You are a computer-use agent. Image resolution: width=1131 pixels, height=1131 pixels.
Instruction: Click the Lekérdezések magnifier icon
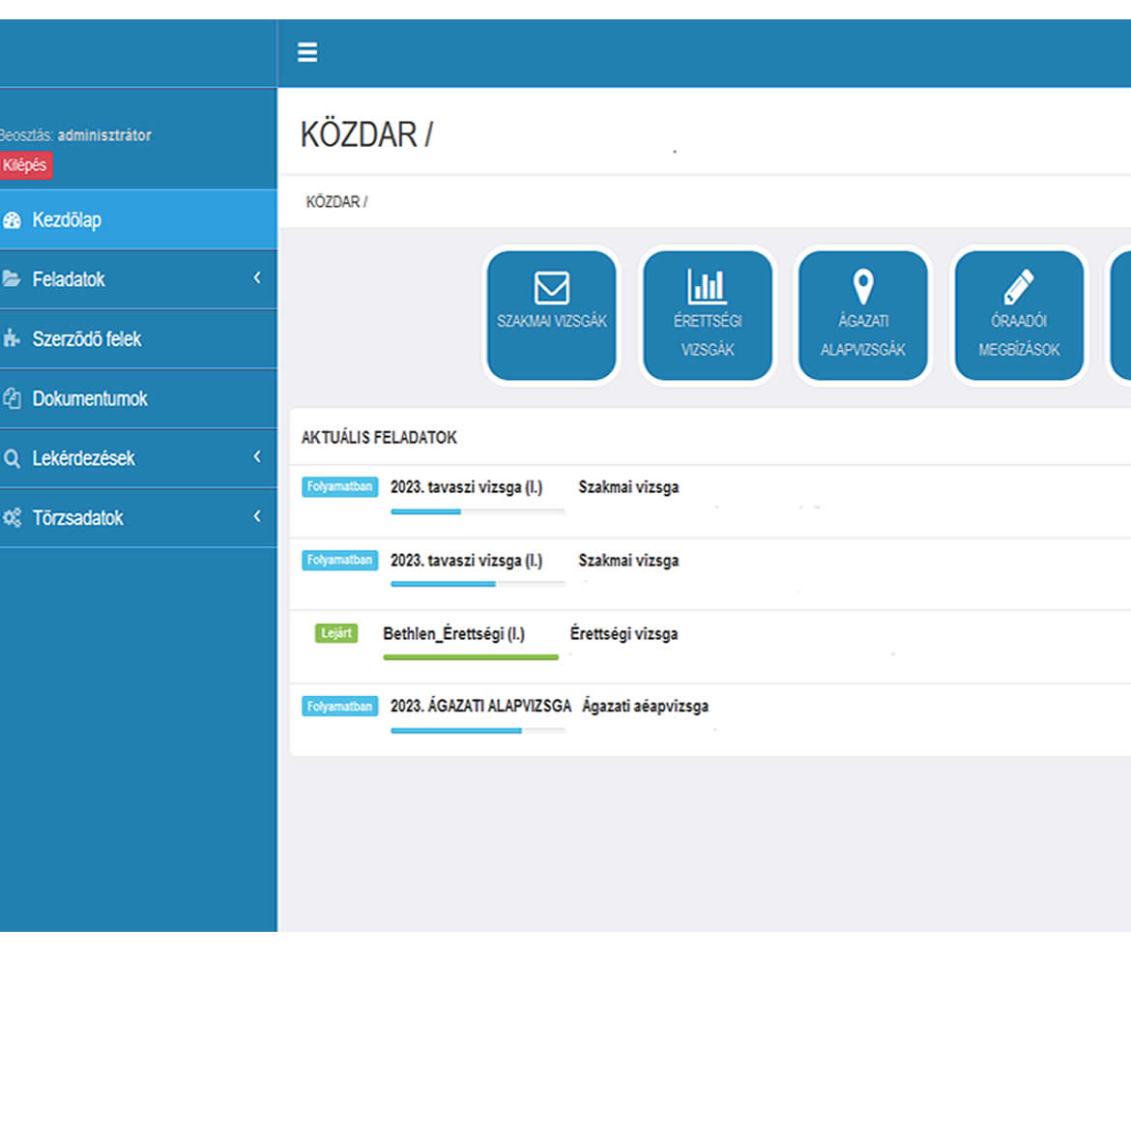[12, 458]
